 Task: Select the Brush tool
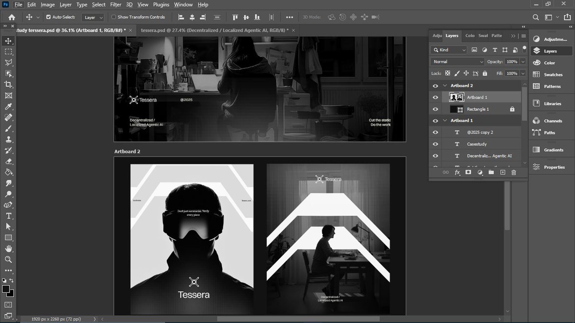point(8,128)
